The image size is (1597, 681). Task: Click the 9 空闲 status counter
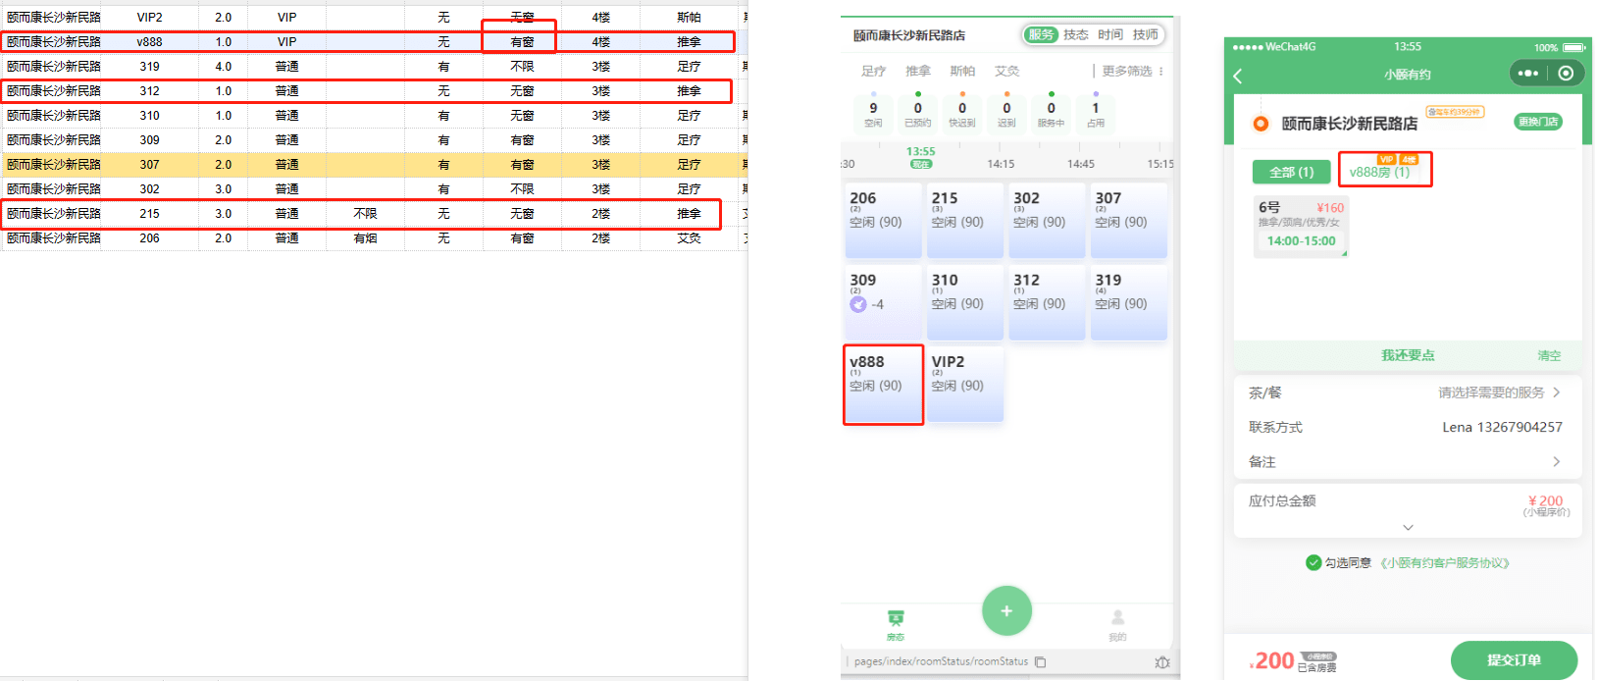point(873,113)
